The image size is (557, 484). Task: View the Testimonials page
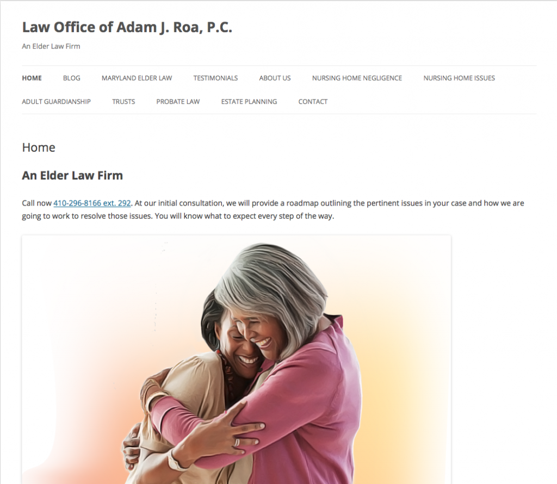(x=215, y=78)
